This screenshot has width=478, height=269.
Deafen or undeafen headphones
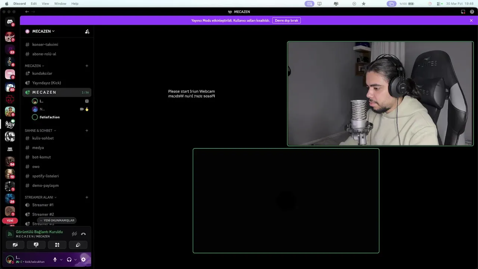[69, 259]
